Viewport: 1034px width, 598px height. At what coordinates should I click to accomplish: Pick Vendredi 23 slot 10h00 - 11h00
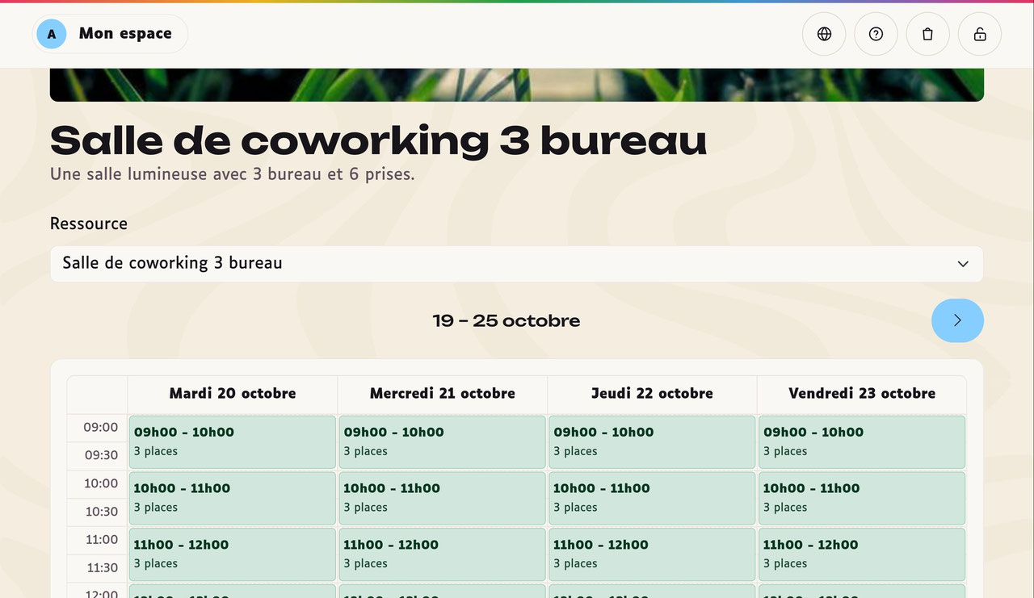tap(862, 498)
